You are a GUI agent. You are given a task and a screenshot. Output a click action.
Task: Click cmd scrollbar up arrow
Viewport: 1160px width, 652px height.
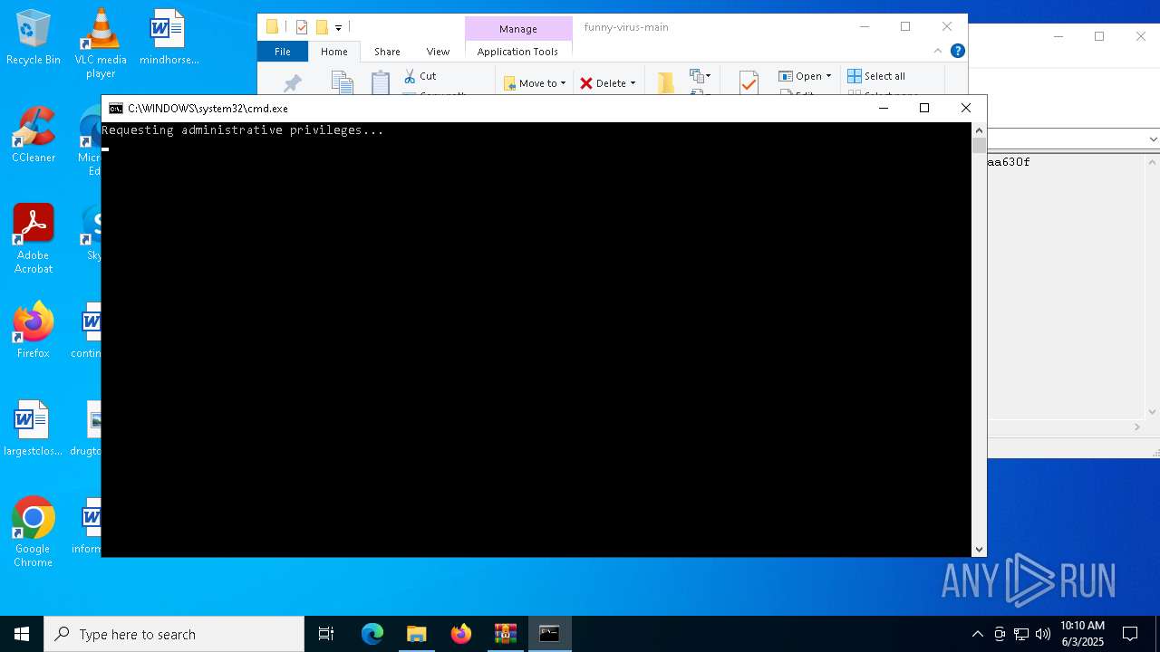(979, 130)
